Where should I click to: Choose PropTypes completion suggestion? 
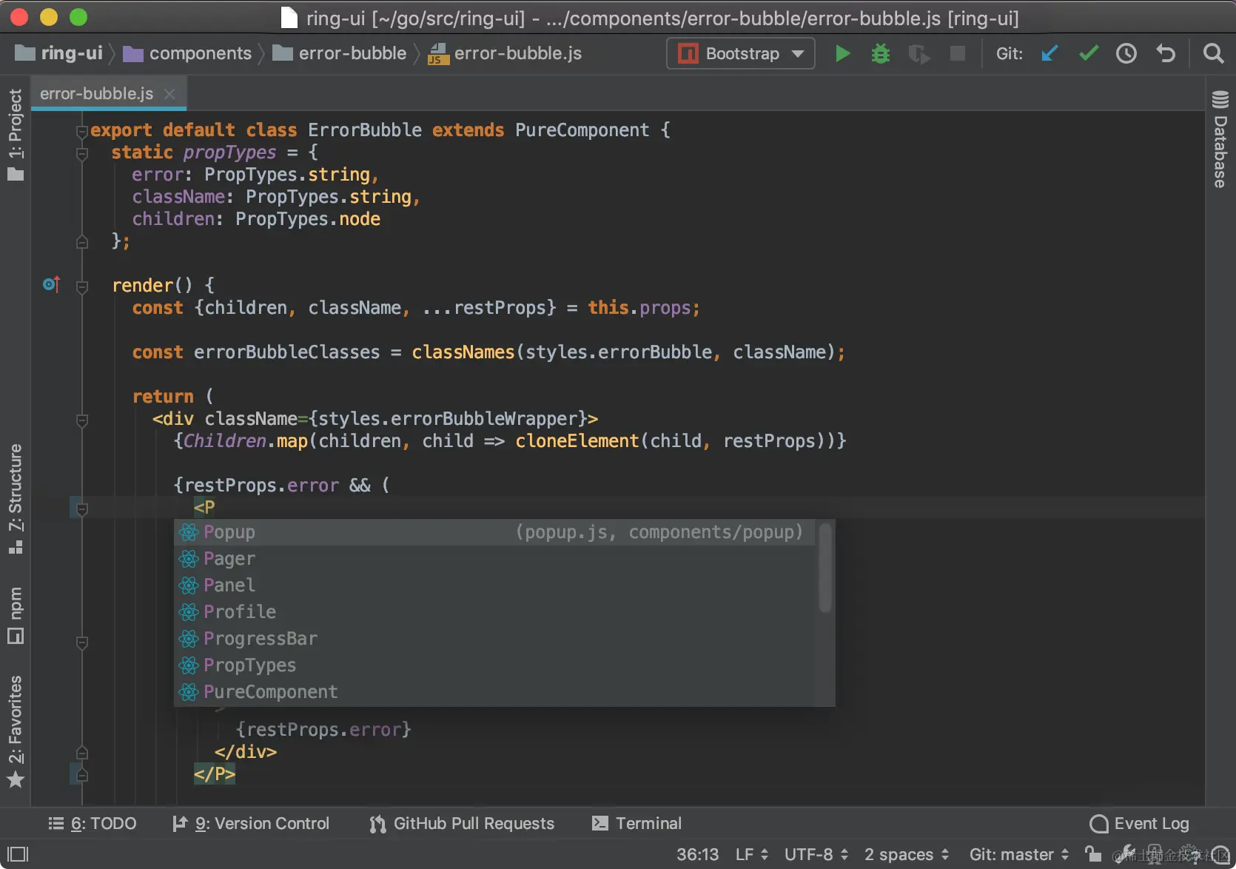tap(494, 665)
